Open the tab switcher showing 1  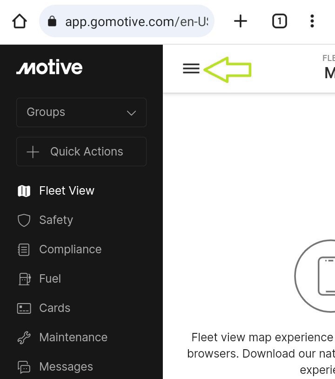(280, 21)
